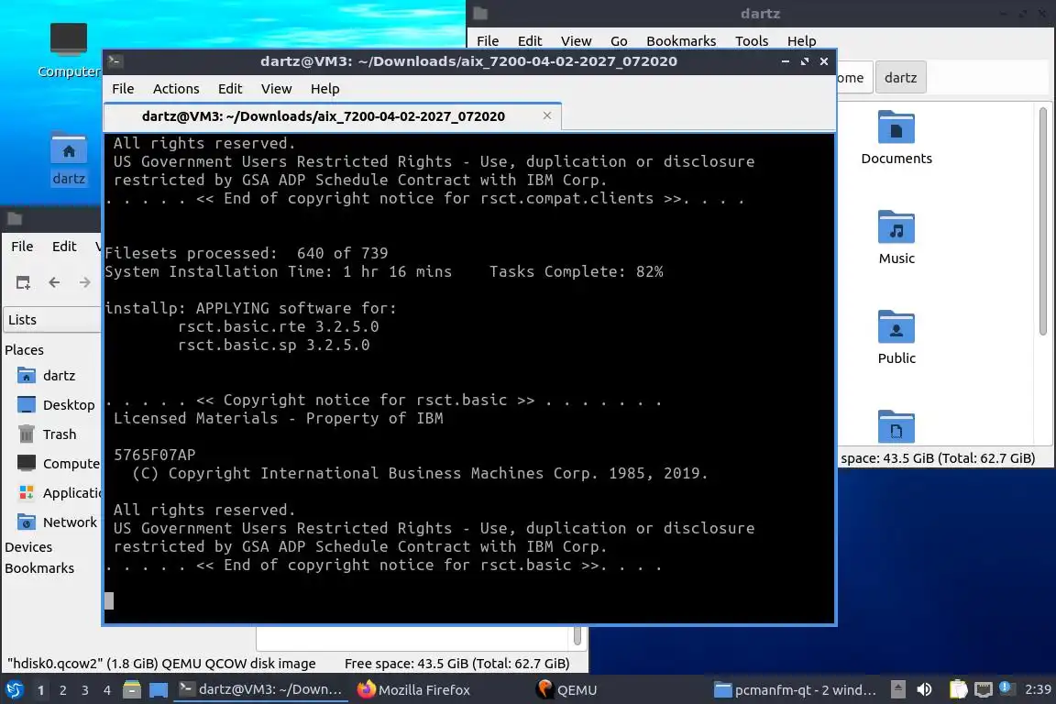Image resolution: width=1056 pixels, height=704 pixels.
Task: Open terminal Help menu
Action: tap(324, 89)
